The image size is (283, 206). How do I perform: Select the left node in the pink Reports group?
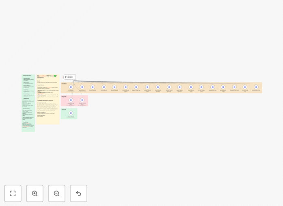coord(71,100)
